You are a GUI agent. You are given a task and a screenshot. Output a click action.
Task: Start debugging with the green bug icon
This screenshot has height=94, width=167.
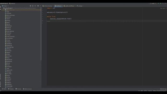(x=161, y=3)
